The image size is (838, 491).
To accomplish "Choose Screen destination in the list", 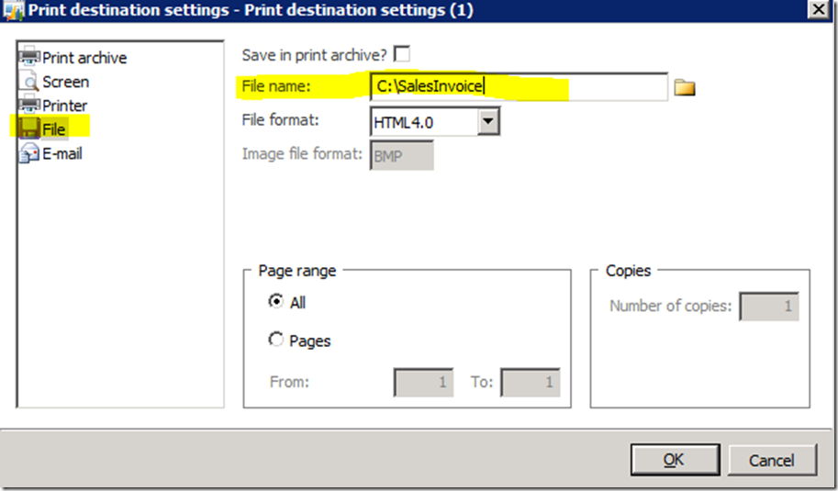I will pos(65,82).
